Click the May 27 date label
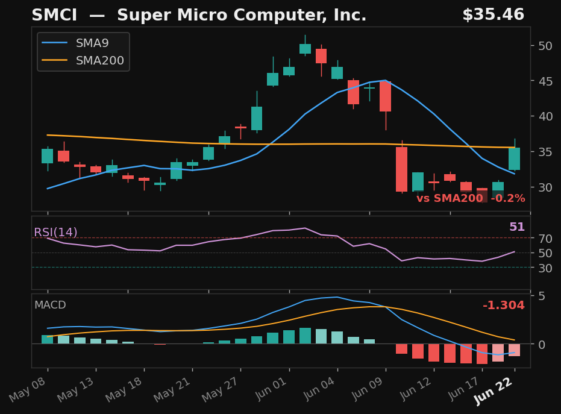Image resolution: width=561 pixels, height=414 pixels. 221,389
